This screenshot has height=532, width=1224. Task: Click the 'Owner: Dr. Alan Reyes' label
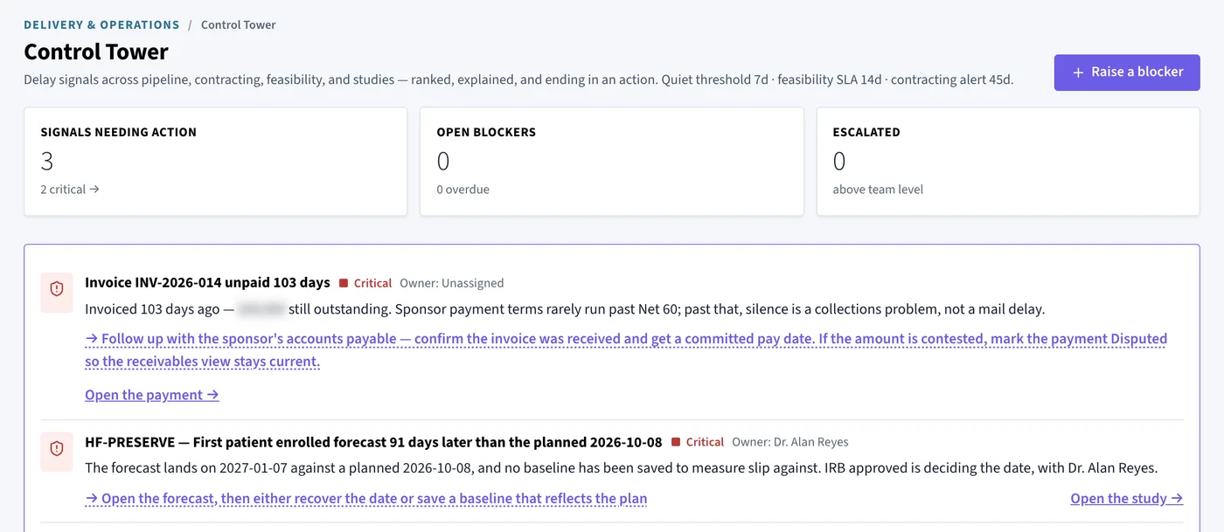coord(790,442)
